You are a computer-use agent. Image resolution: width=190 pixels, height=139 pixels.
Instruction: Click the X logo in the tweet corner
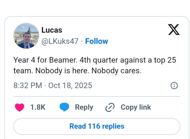[174, 30]
